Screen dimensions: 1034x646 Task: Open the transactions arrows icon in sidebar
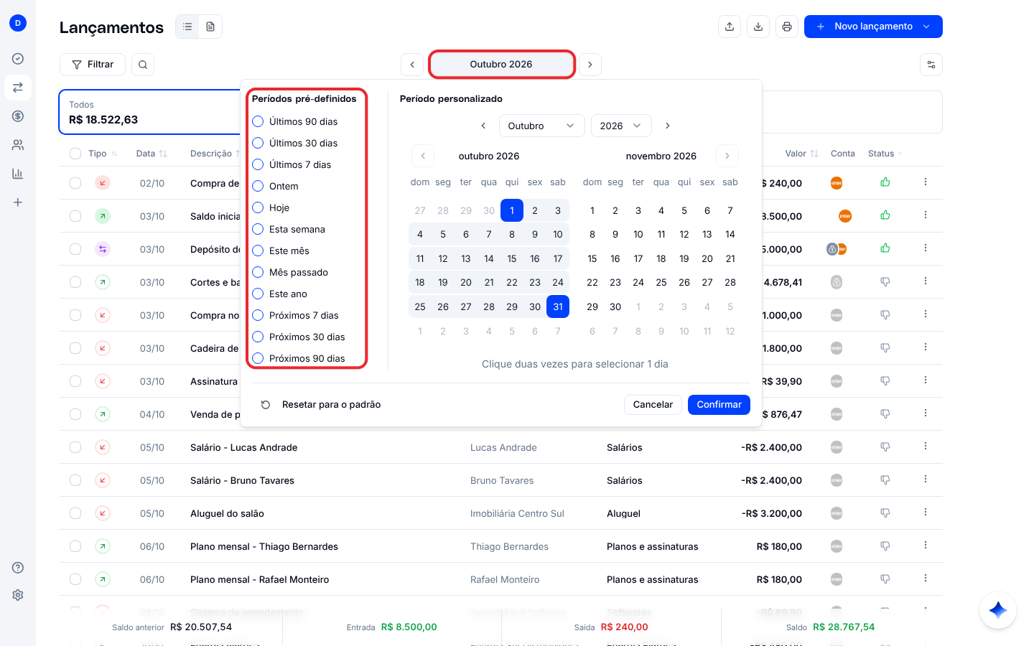[18, 88]
